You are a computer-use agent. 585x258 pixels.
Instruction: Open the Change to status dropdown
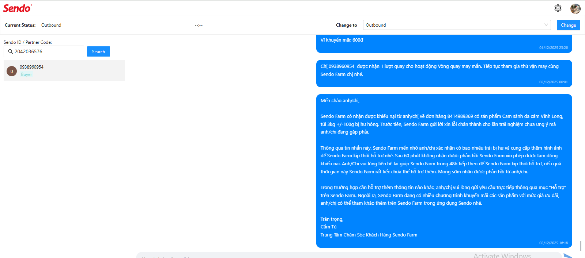(457, 25)
